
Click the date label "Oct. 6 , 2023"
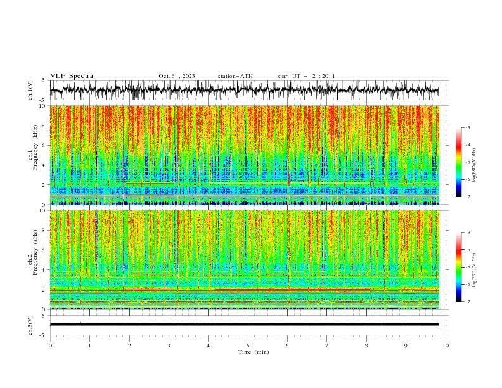[x=177, y=76]
